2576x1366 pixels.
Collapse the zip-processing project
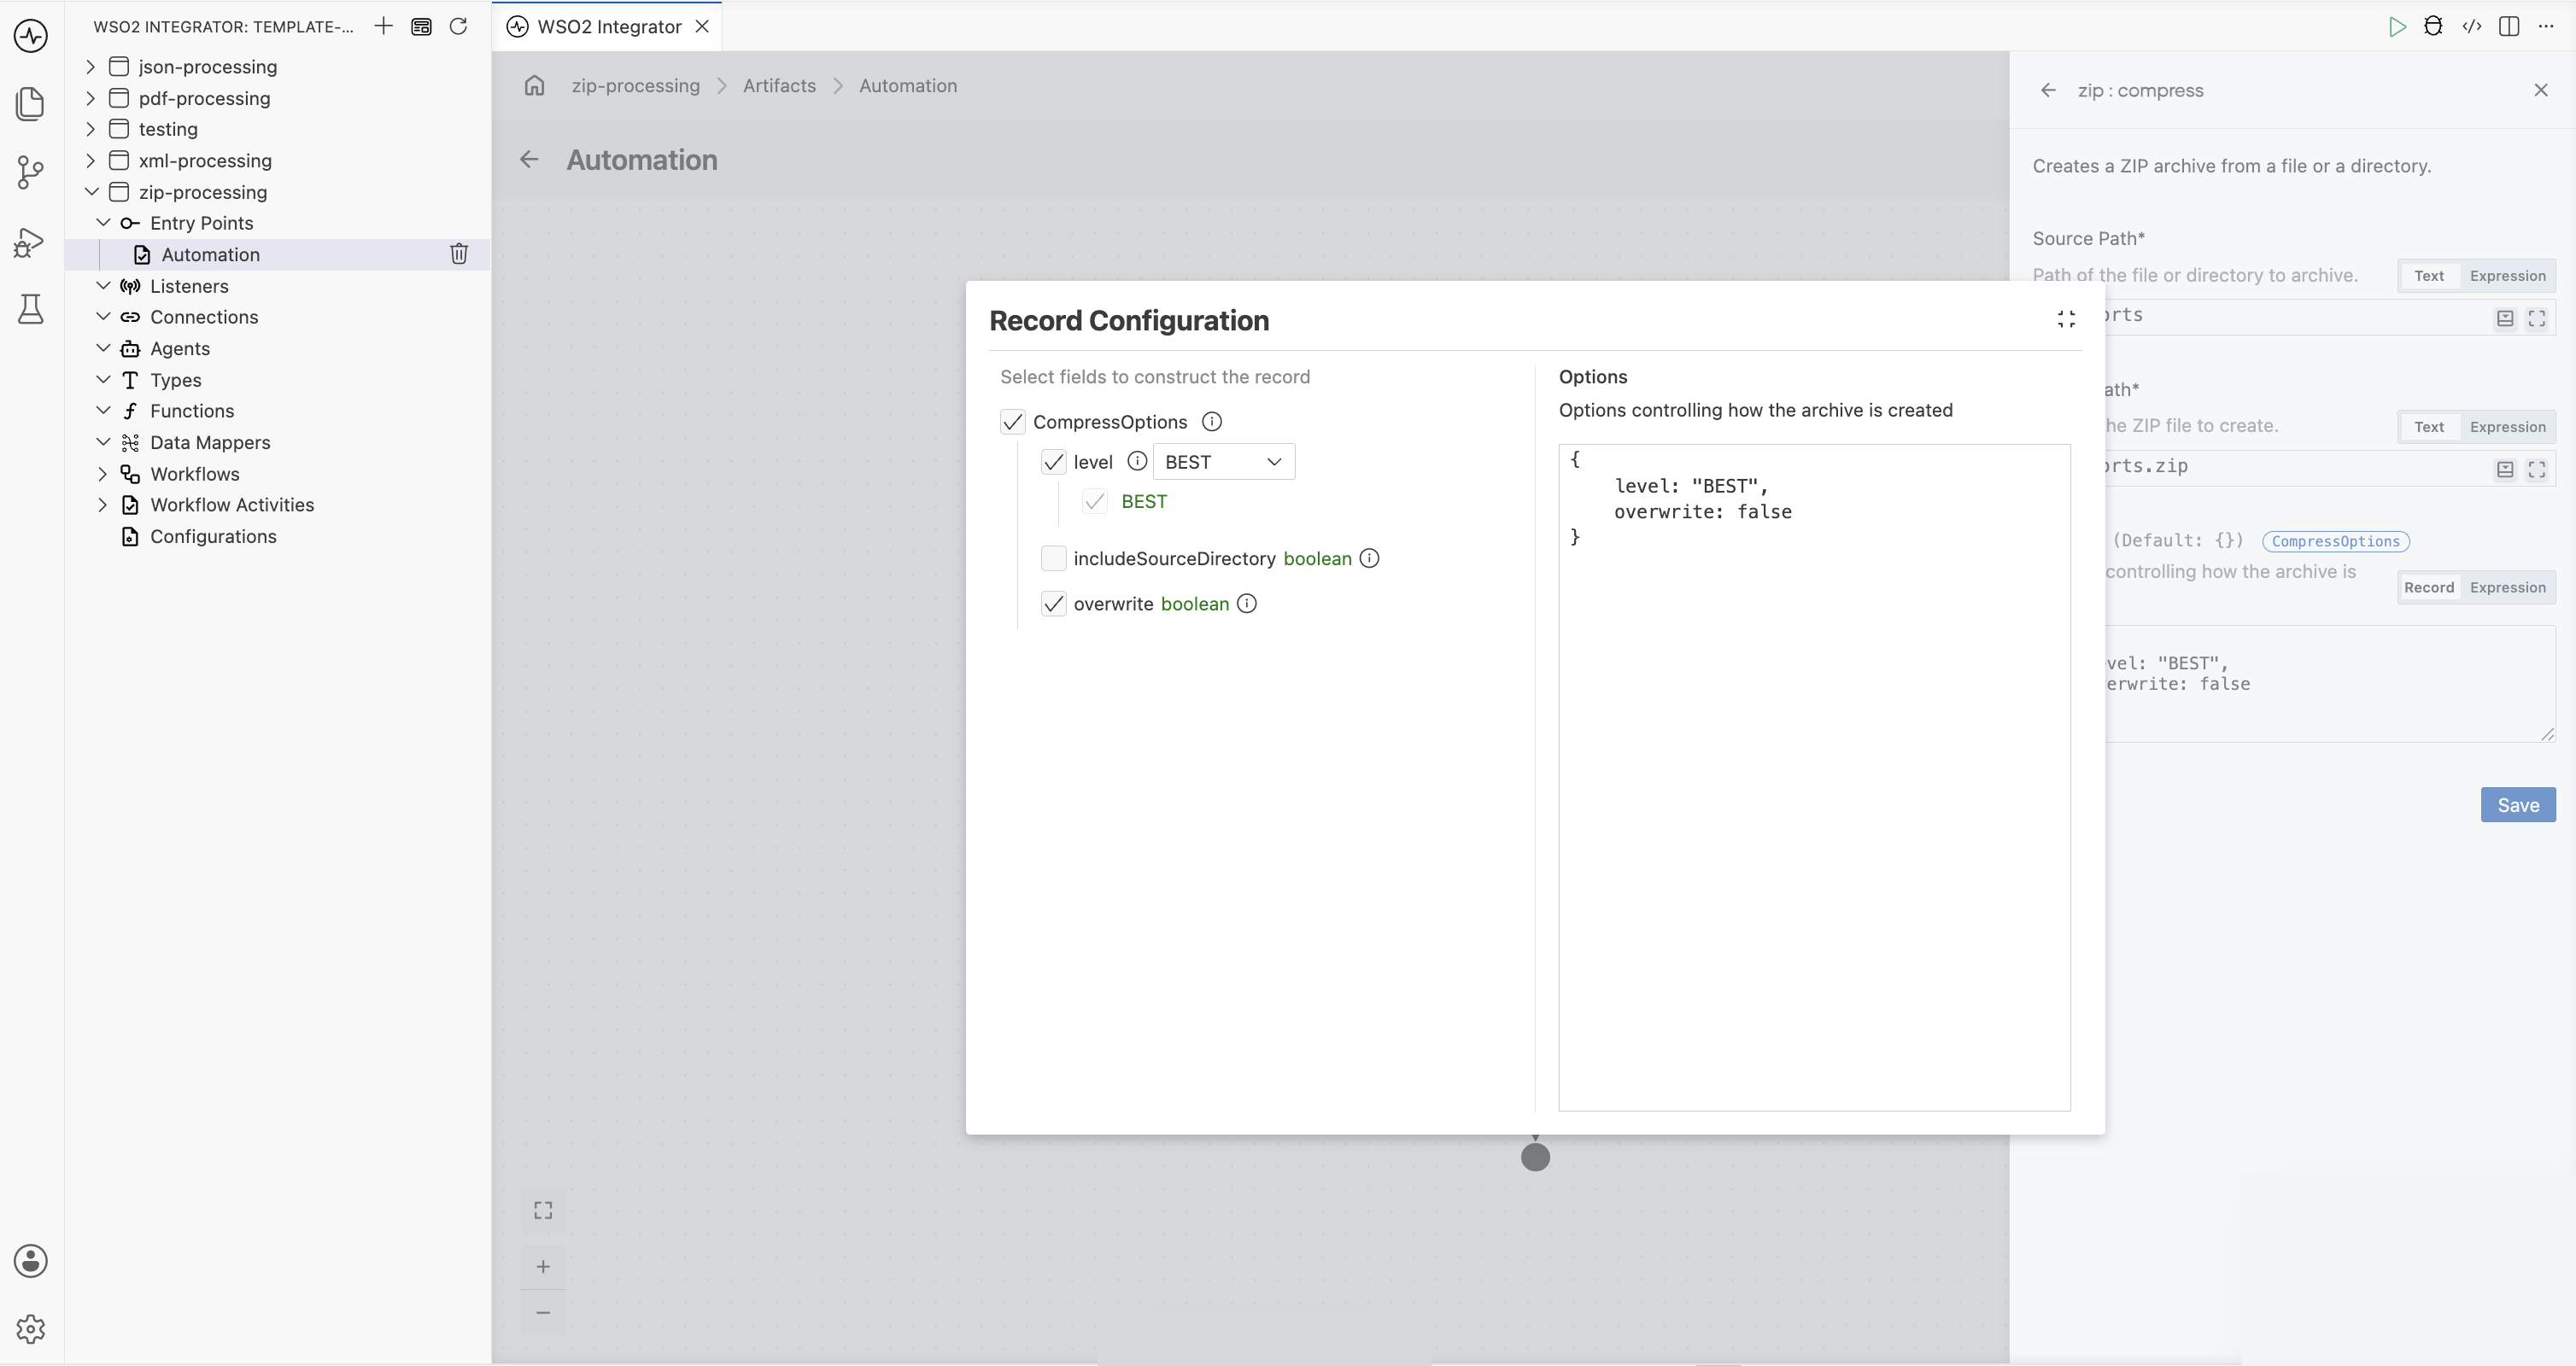click(x=91, y=192)
